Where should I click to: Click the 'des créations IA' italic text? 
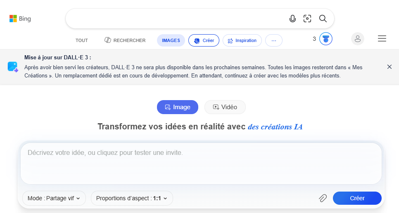pos(275,126)
